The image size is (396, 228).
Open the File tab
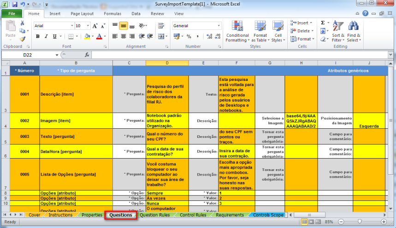tap(12, 14)
